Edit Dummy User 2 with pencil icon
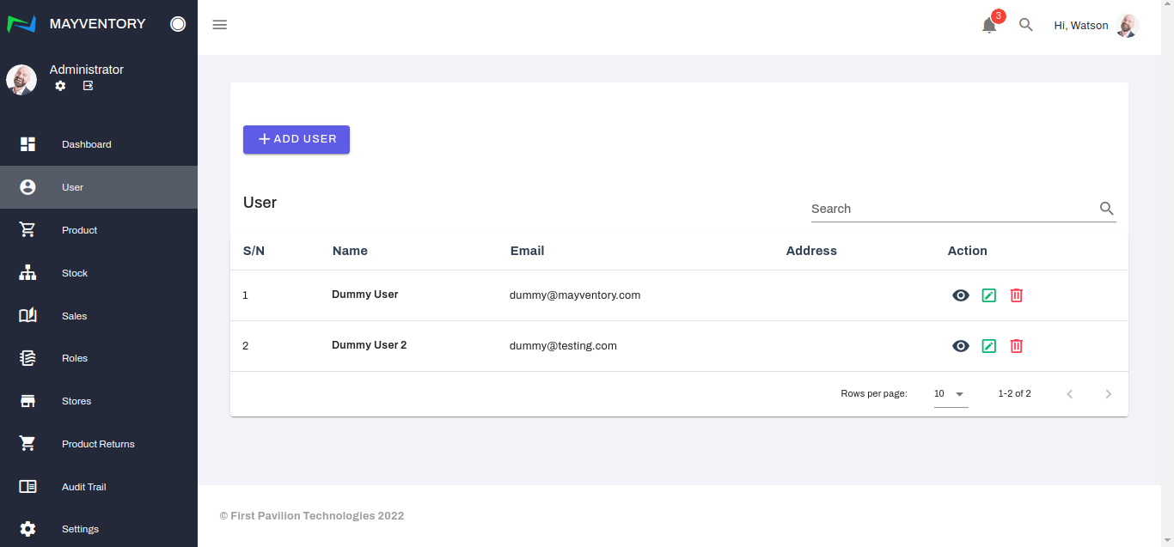 coord(988,346)
